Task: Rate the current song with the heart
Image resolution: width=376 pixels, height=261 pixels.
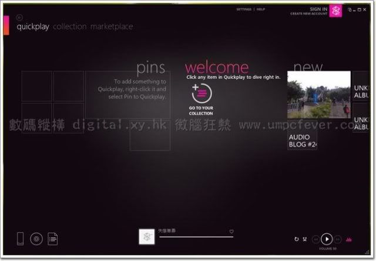Action: pos(231,232)
